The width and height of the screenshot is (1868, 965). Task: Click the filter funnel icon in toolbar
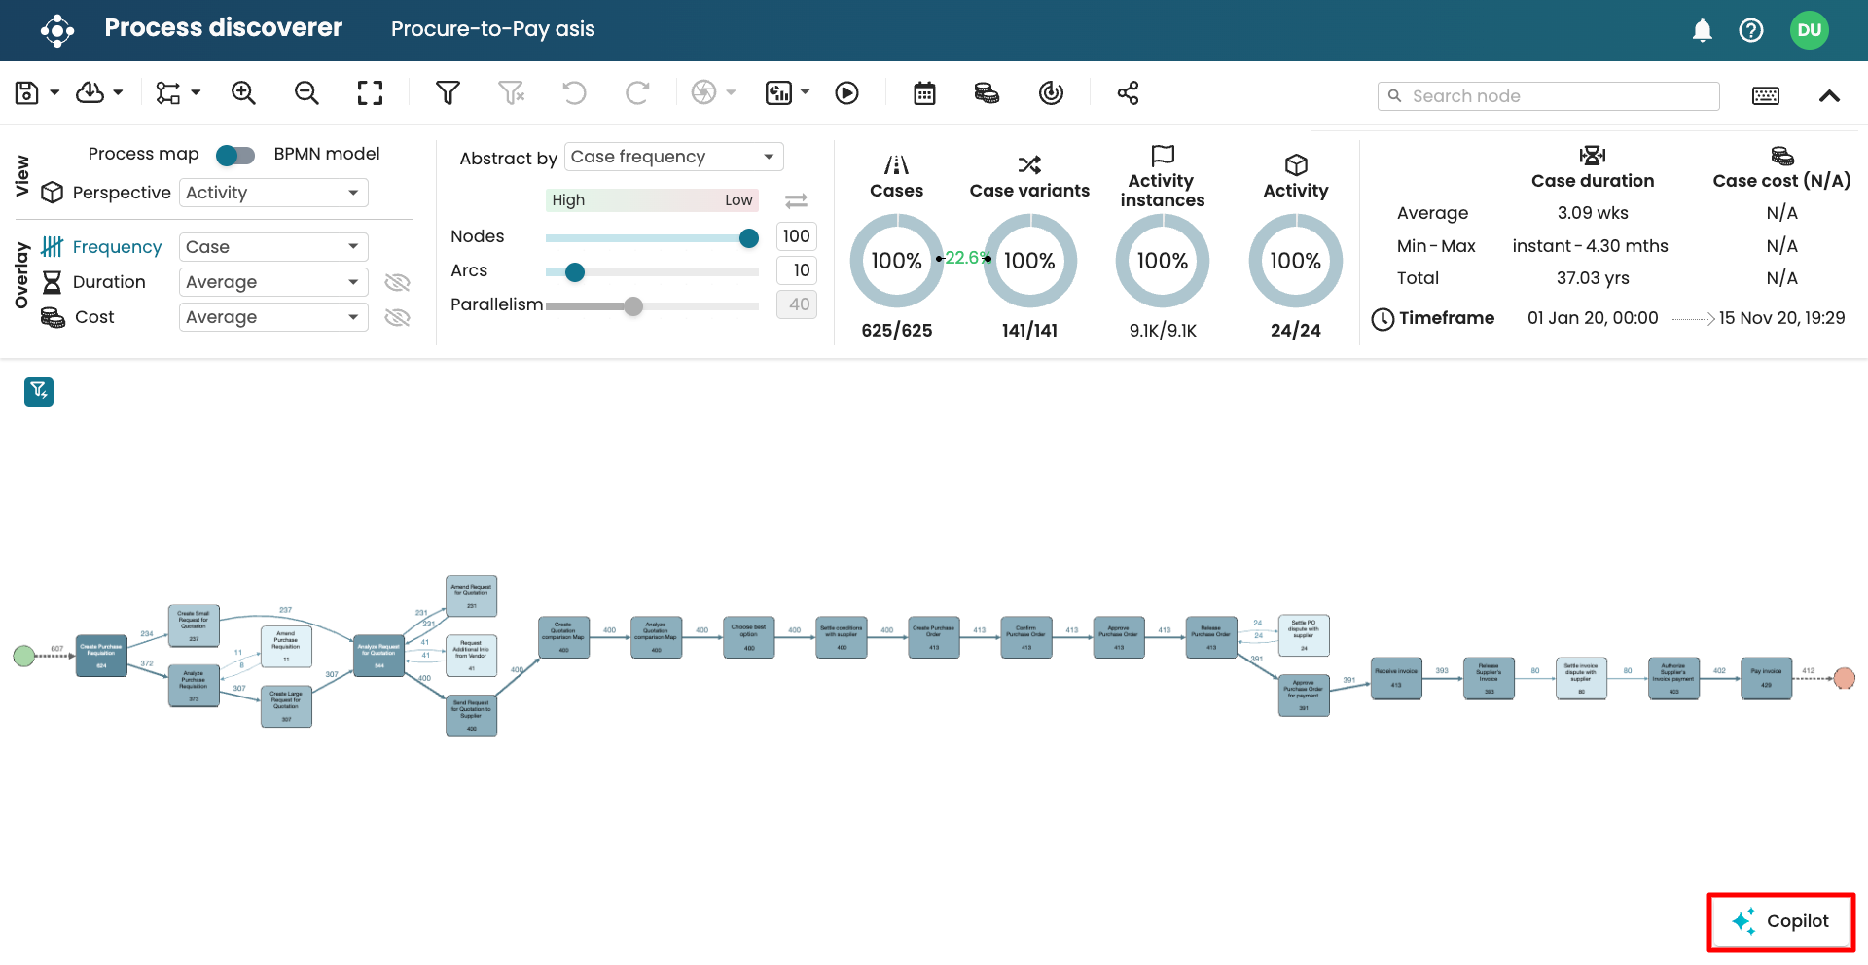coord(448,93)
